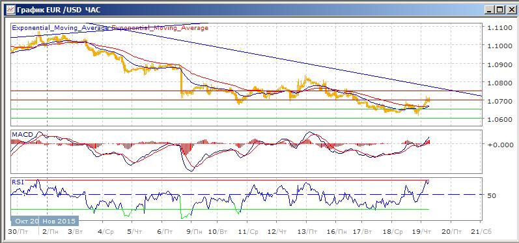
Task: Click the chart icon in title bar
Action: pyautogui.click(x=10, y=10)
